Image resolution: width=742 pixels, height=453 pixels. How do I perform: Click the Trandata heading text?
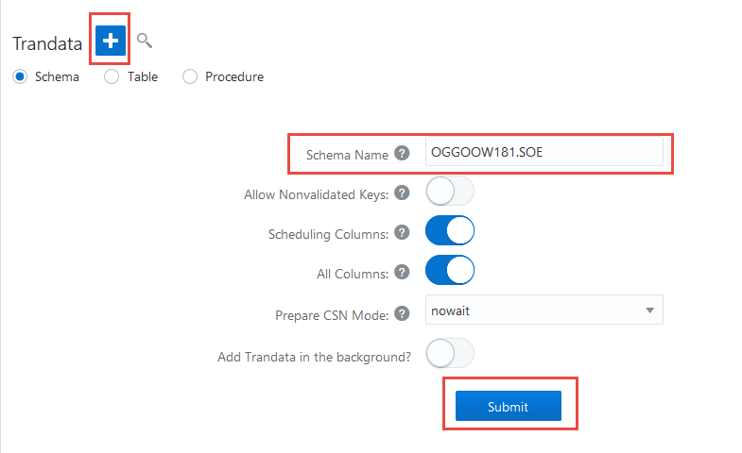tap(47, 43)
